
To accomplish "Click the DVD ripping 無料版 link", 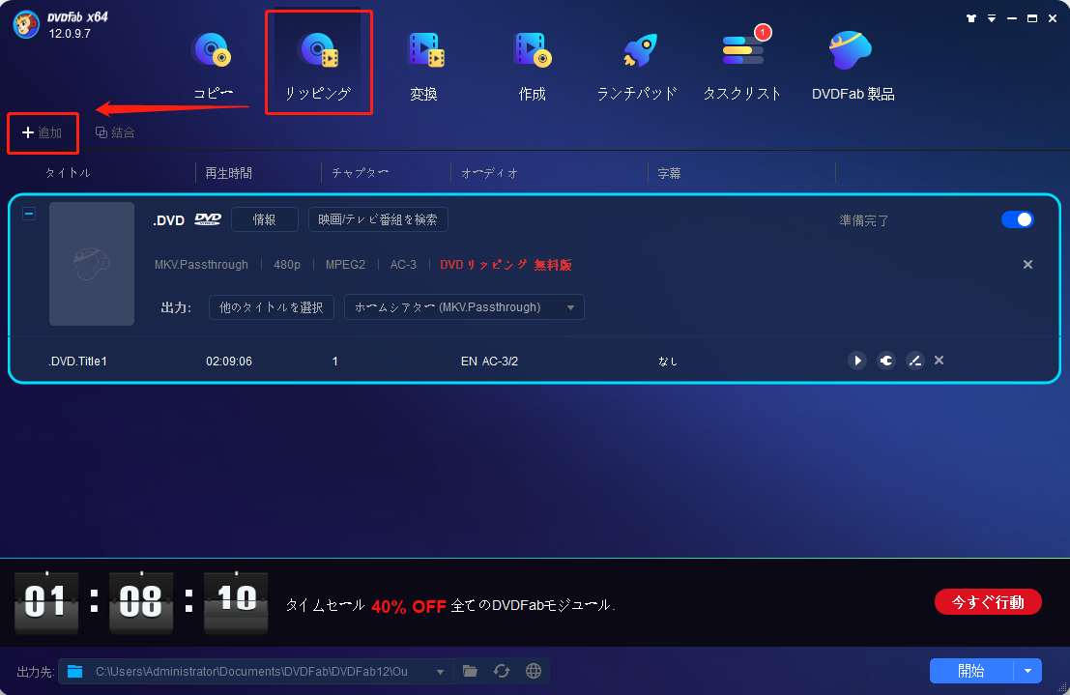I will click(506, 265).
